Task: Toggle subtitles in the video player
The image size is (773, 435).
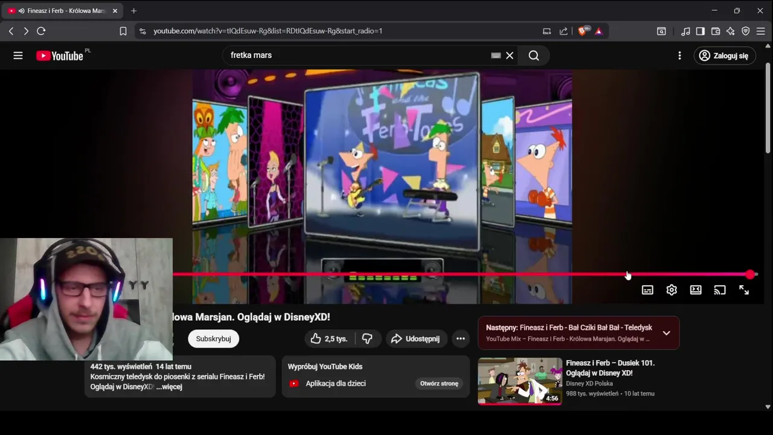Action: [x=647, y=290]
